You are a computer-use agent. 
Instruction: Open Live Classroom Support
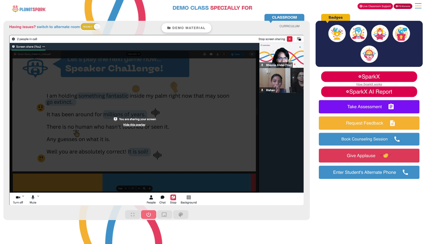pos(375,6)
